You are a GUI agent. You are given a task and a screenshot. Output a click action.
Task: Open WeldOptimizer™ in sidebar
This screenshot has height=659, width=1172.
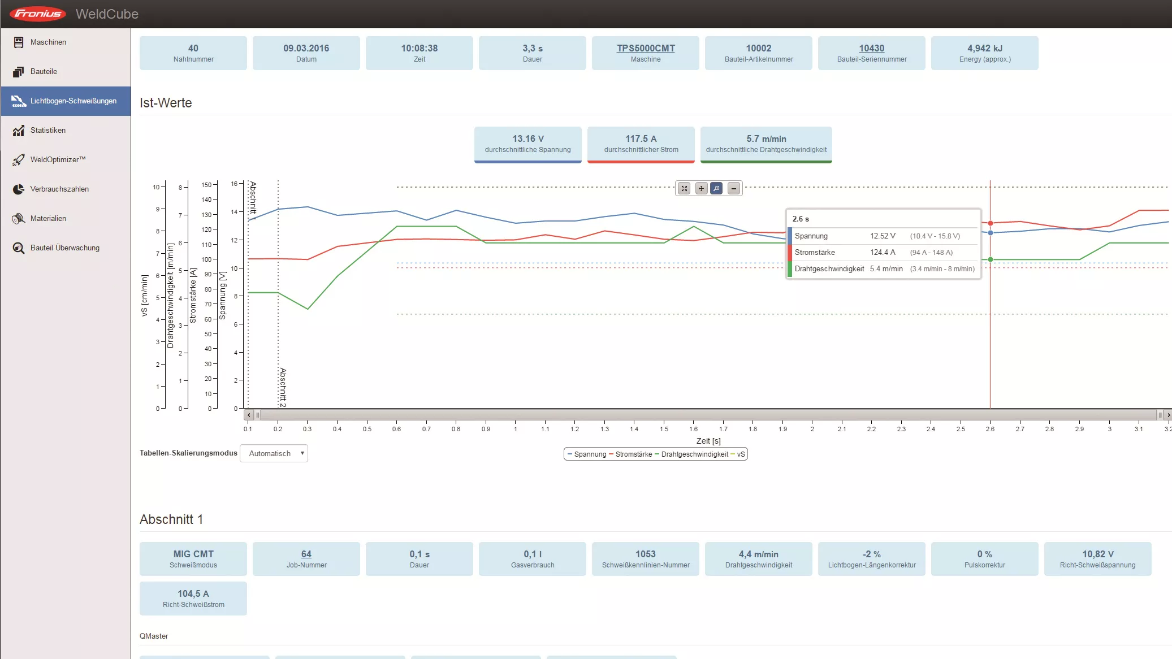pyautogui.click(x=66, y=160)
